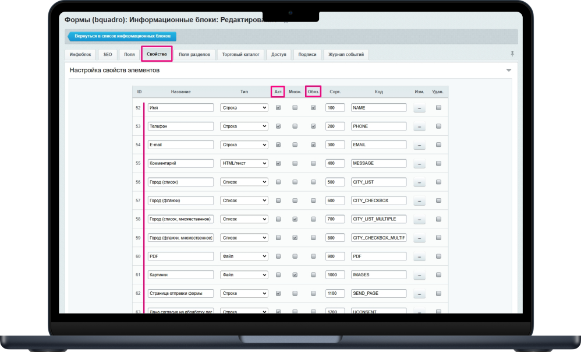Open HTML/текст type dropdown for Комментарий

coord(244,163)
